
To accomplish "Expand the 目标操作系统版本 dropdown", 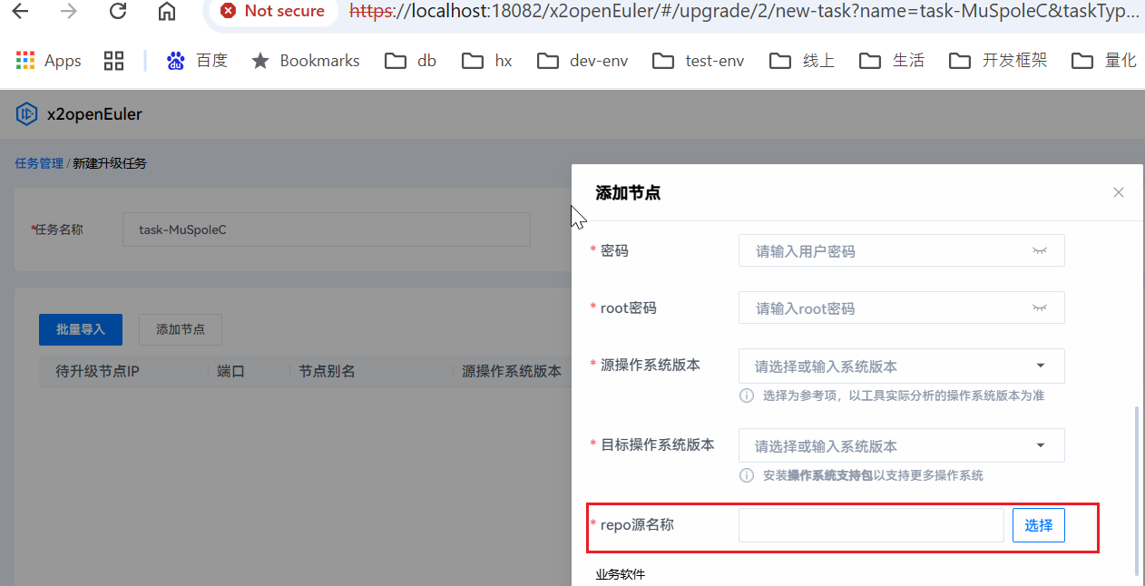I will pos(1040,445).
